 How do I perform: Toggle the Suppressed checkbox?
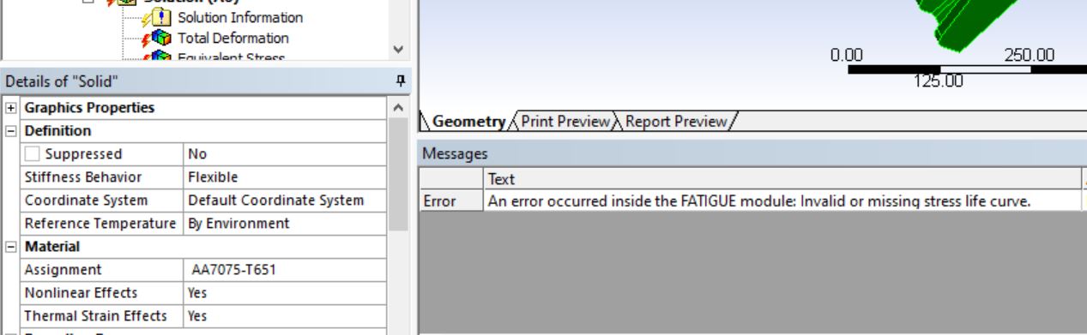point(32,154)
